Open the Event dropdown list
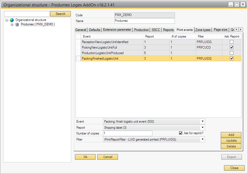The height and width of the screenshot is (174, 248). (203, 121)
